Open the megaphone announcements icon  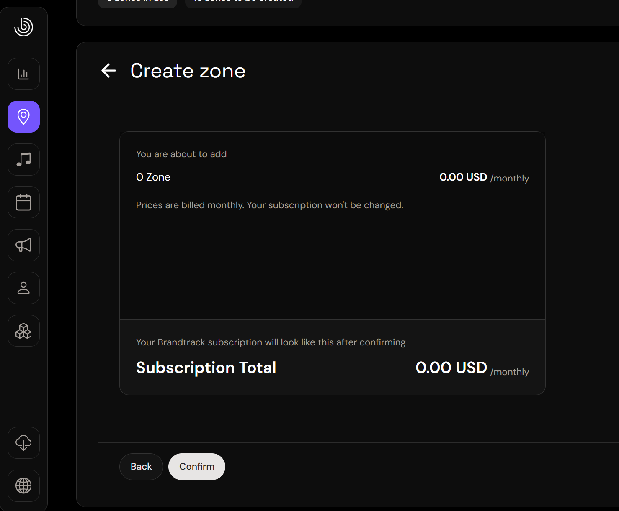pyautogui.click(x=23, y=245)
